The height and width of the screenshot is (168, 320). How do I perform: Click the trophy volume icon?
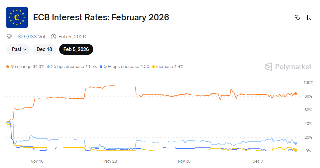tap(9, 37)
